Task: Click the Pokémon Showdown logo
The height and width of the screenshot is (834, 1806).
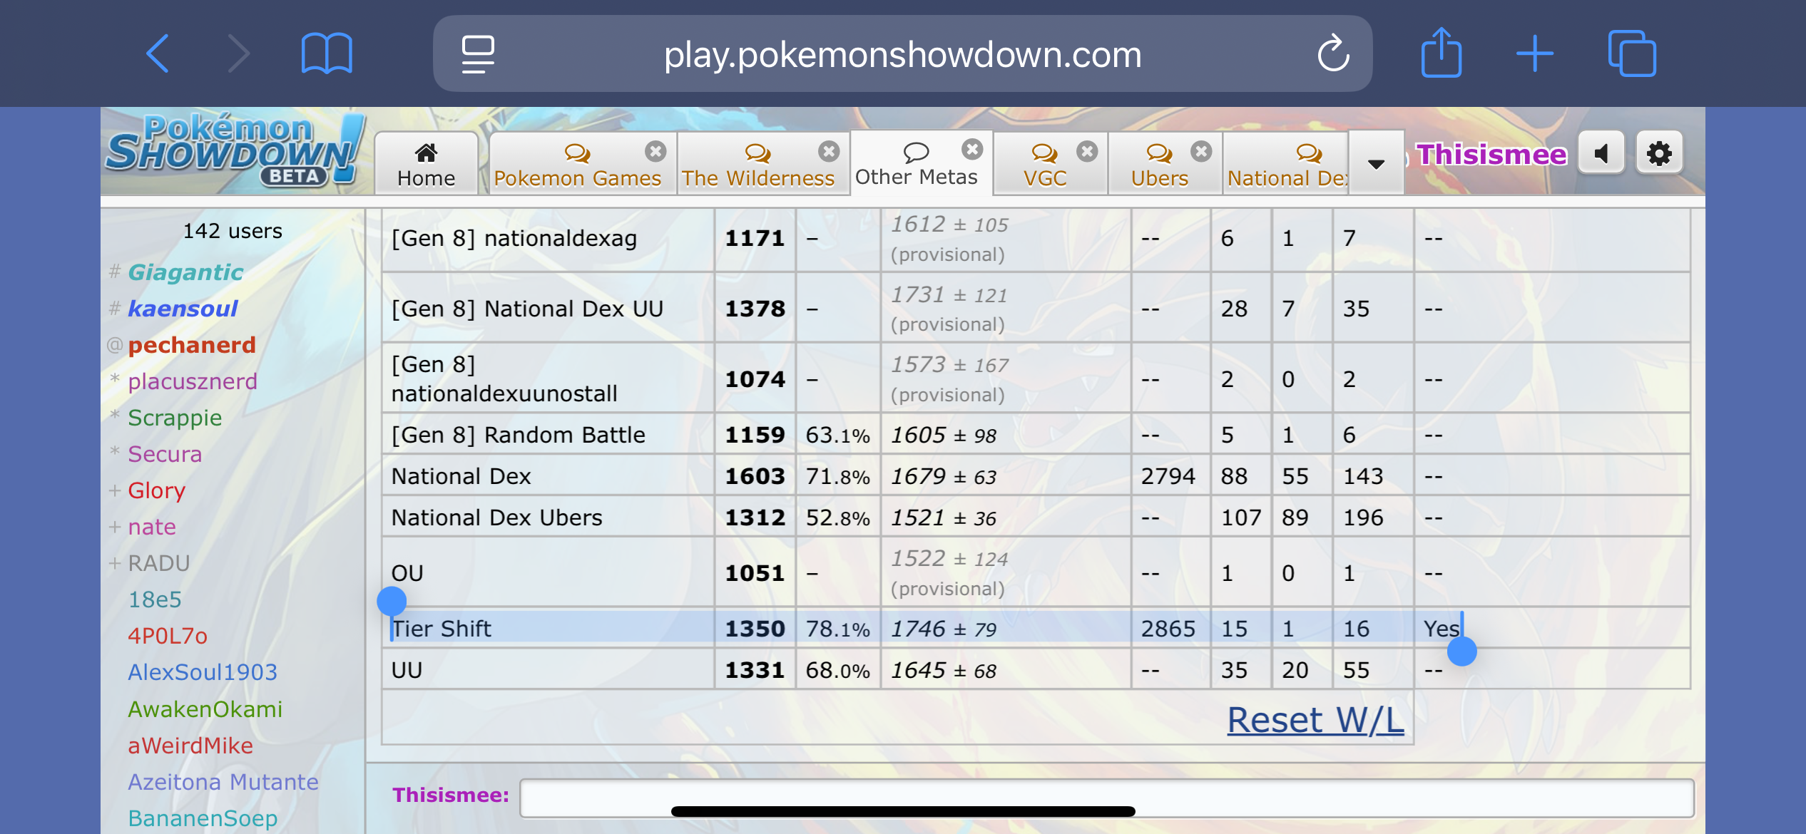Action: tap(235, 151)
